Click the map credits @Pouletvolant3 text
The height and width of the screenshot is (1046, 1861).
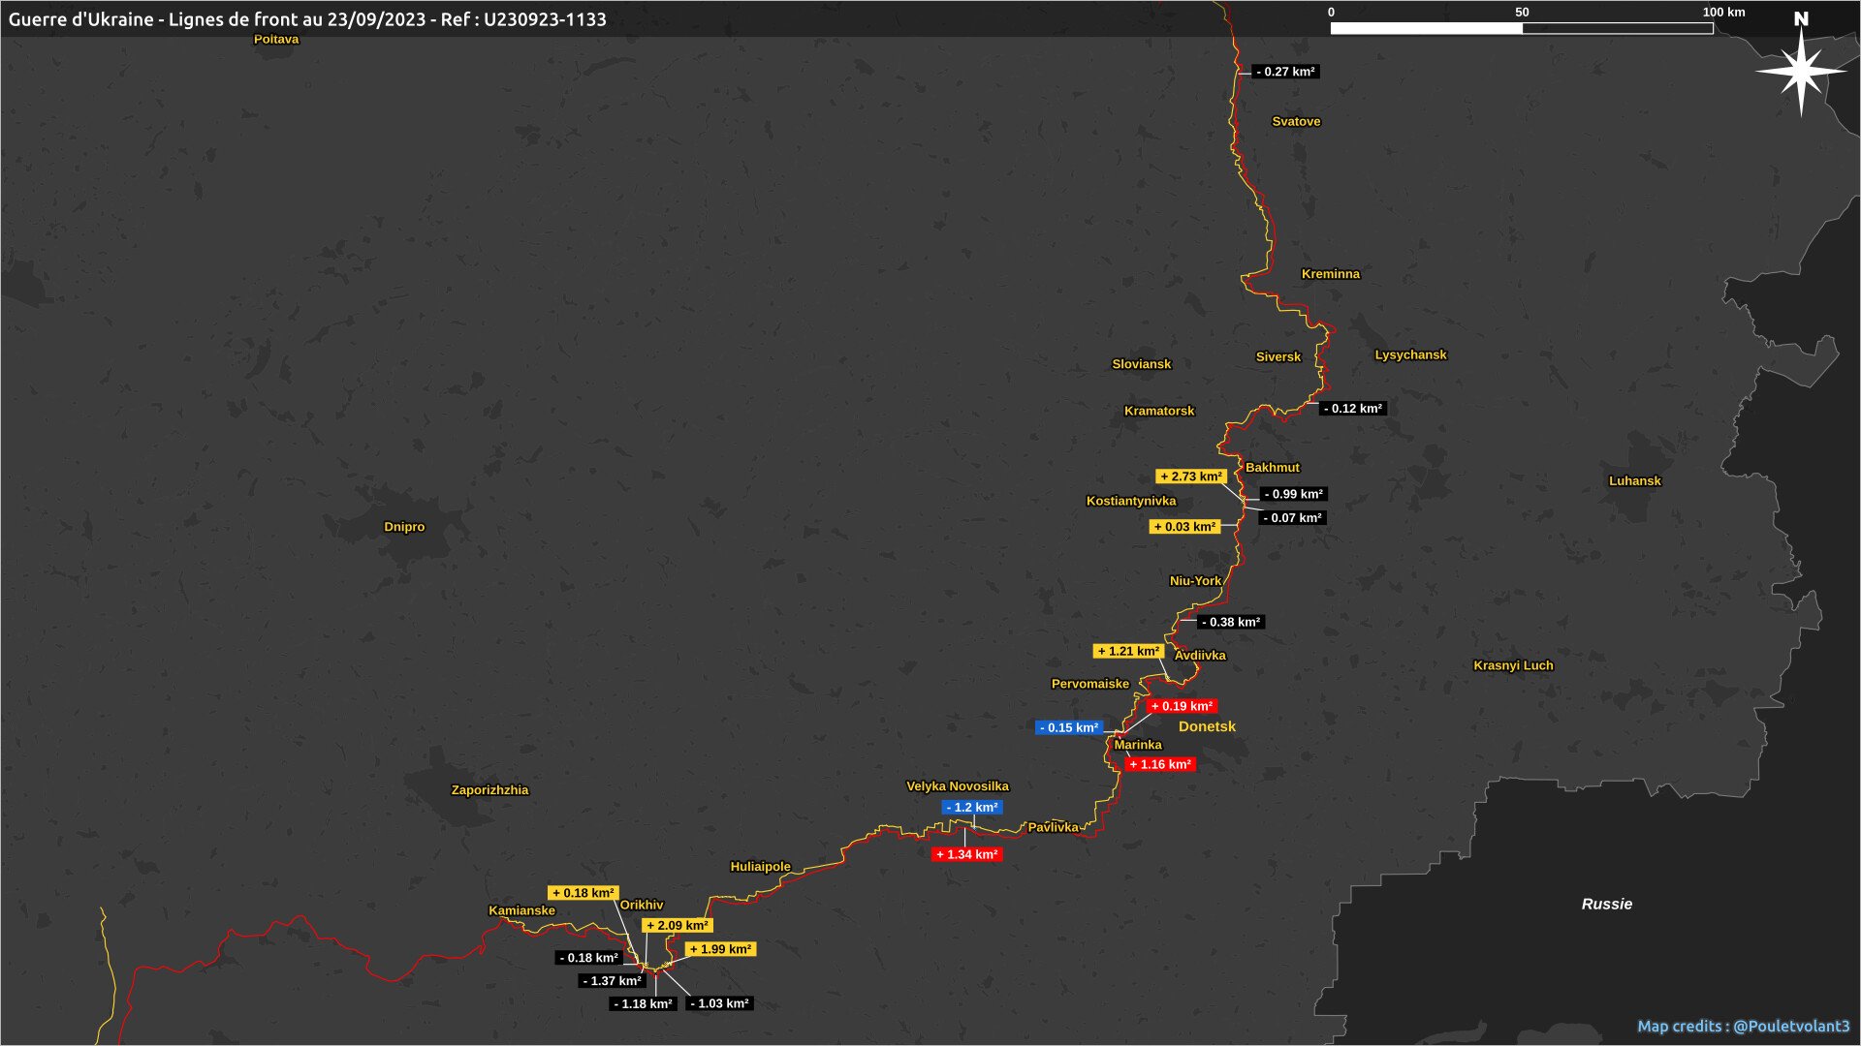point(1743,1026)
